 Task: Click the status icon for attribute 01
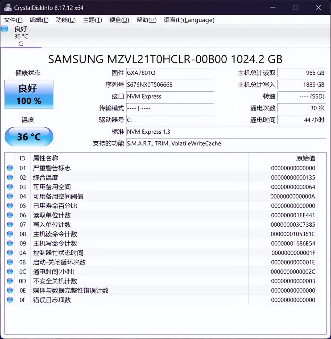[x=10, y=168]
